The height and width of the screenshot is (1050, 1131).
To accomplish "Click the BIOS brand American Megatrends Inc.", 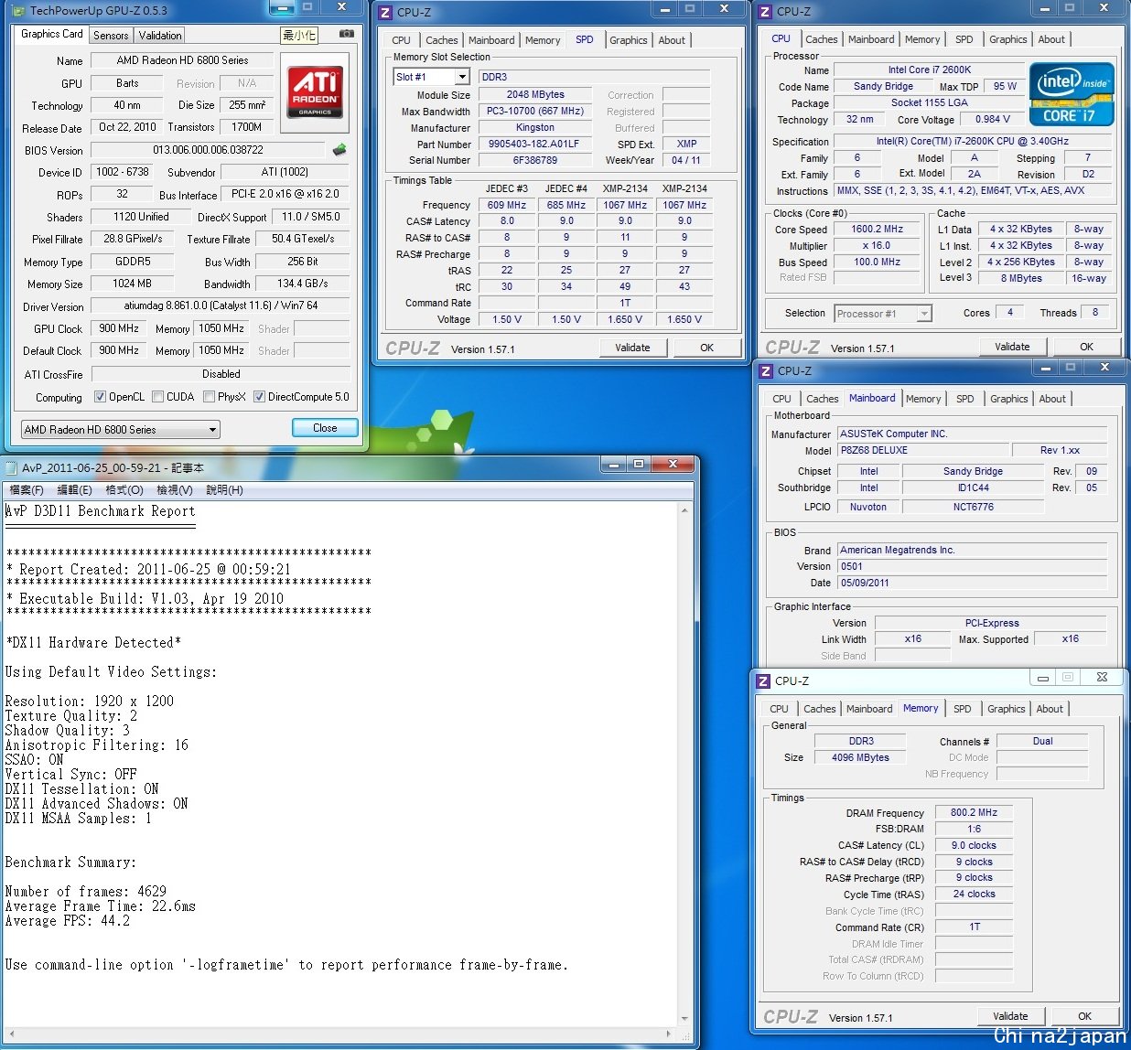I will coord(972,550).
